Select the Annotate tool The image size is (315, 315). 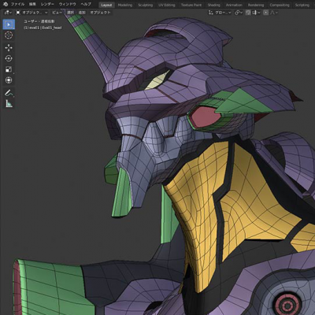(x=9, y=93)
